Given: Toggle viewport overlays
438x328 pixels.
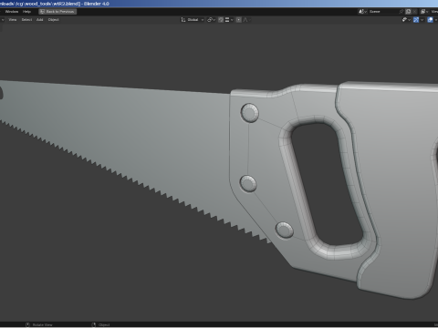Looking at the screenshot, I should (430, 20).
